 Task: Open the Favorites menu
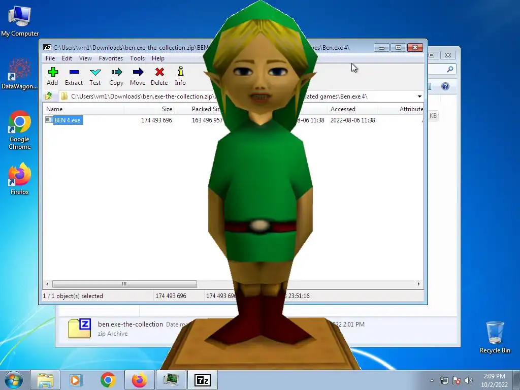coord(111,58)
